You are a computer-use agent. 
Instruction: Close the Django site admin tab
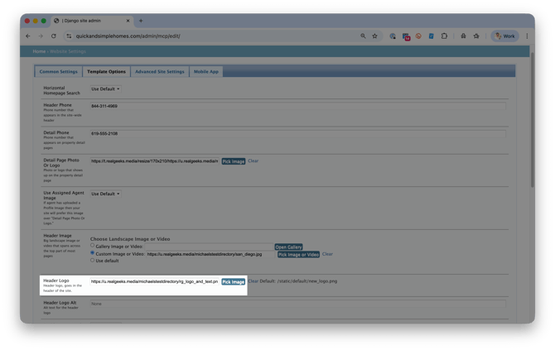pos(128,21)
